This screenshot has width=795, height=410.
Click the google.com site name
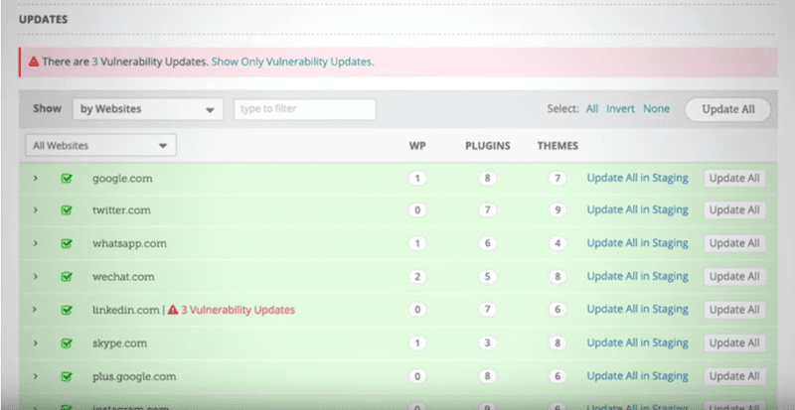tap(122, 179)
